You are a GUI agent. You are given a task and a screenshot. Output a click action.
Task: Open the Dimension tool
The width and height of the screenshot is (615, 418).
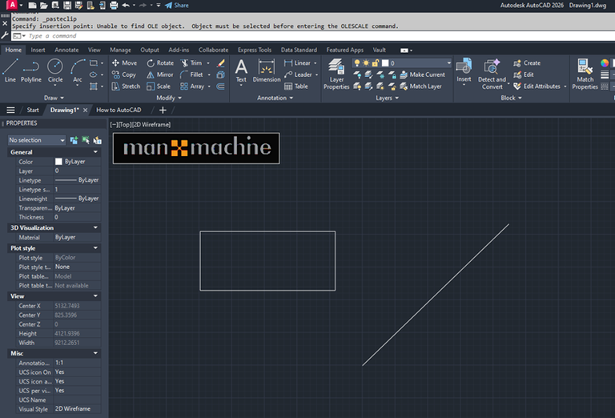coord(267,70)
